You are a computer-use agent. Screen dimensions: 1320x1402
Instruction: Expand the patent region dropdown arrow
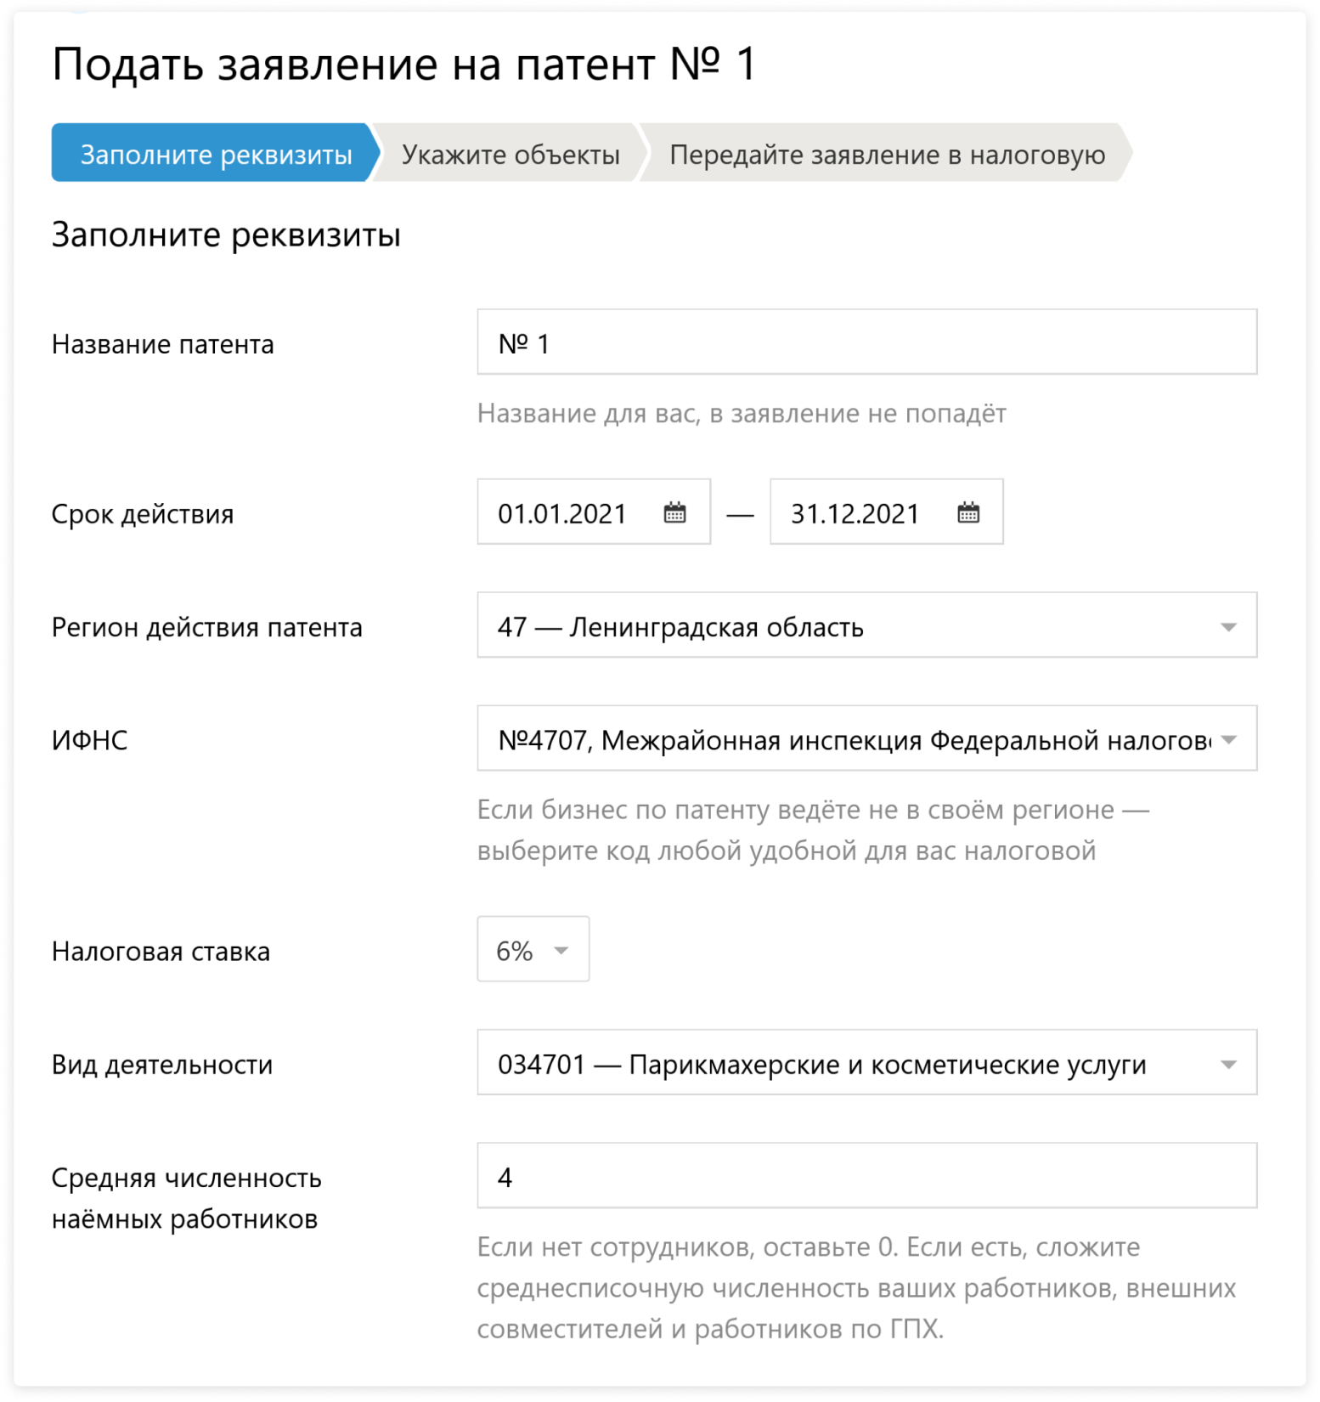(x=1227, y=627)
